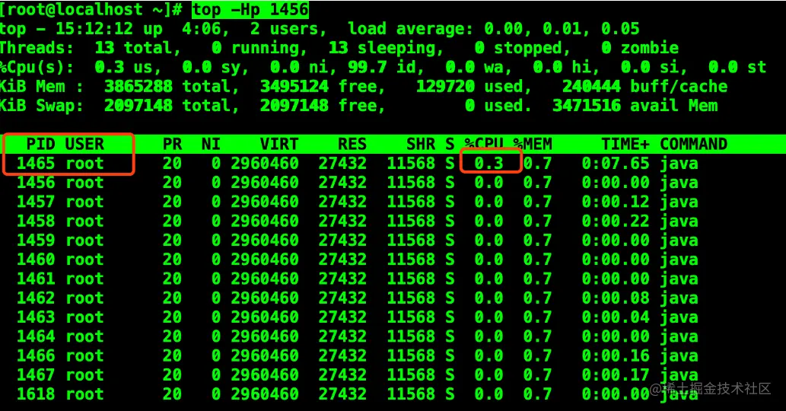Click the %CPU column header

(484, 144)
